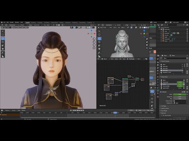The width and height of the screenshot is (189, 141).
Task: Click the pan hand icon in the rendered character viewport
Action: (94, 42)
